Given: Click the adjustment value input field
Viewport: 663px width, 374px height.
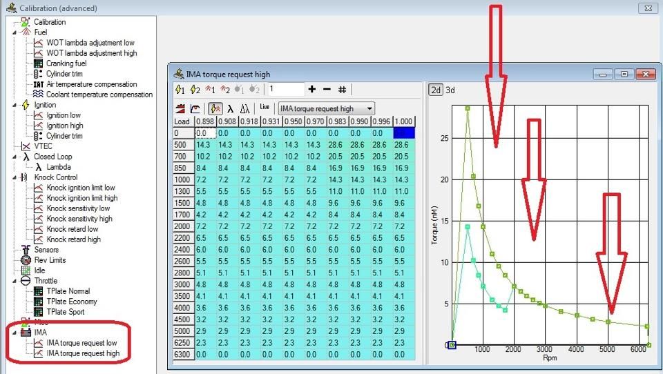Looking at the screenshot, I should [x=286, y=90].
